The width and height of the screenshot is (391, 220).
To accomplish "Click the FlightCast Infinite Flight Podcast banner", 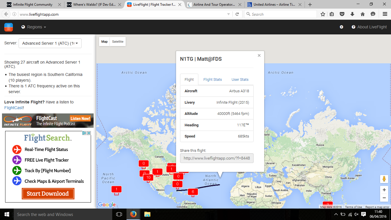I will [x=48, y=121].
